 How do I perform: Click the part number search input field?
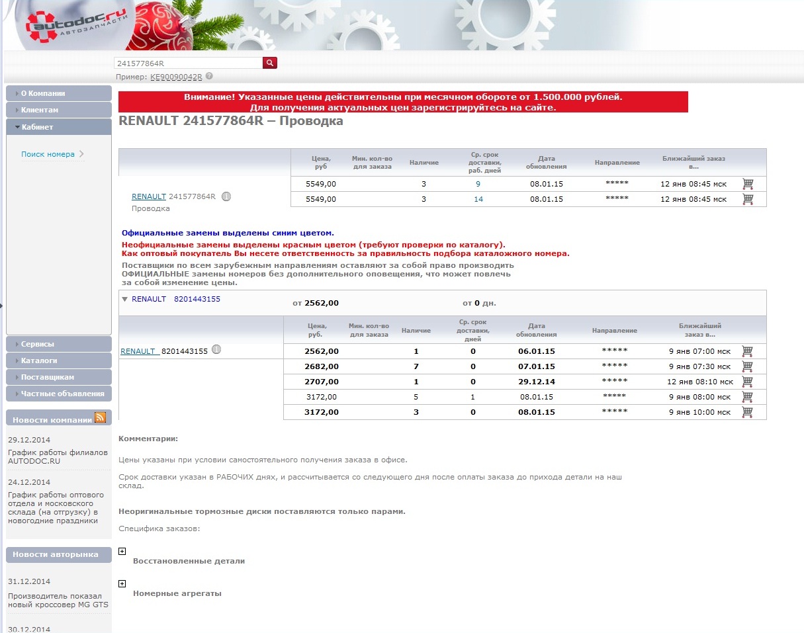188,63
